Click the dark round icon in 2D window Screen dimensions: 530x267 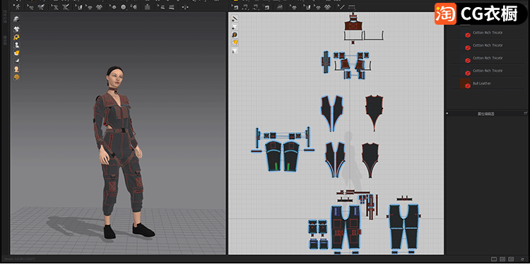pyautogui.click(x=234, y=35)
